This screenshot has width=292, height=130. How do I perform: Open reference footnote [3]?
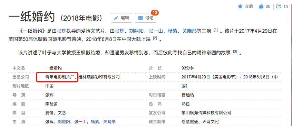tap(235, 52)
